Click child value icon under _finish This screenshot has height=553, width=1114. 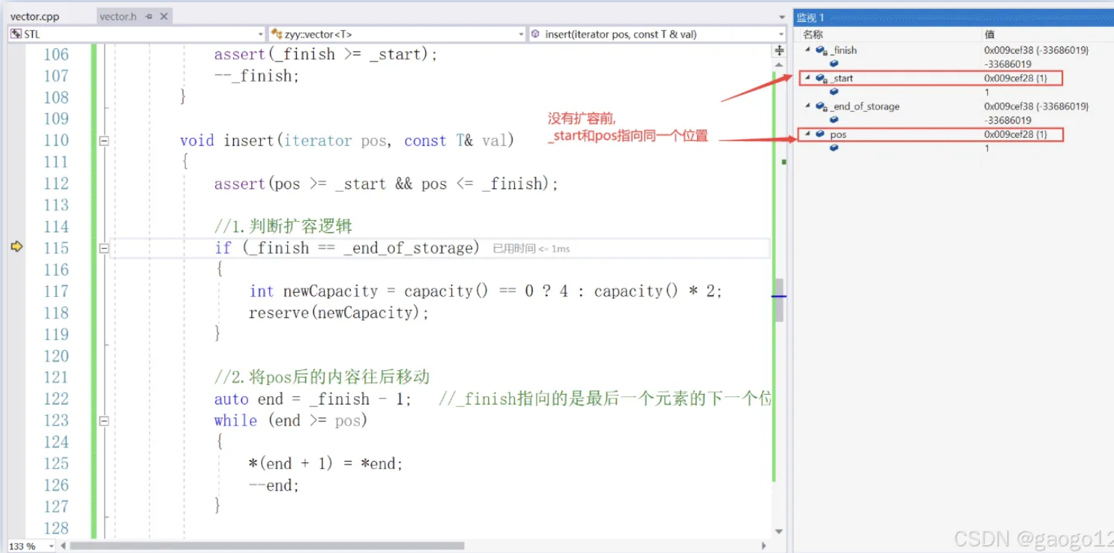click(x=834, y=64)
